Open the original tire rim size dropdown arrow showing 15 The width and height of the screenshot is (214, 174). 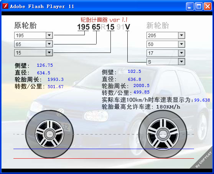[x=49, y=53]
